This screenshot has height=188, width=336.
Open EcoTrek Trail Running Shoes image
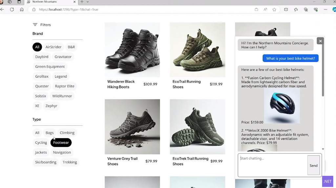point(197,127)
